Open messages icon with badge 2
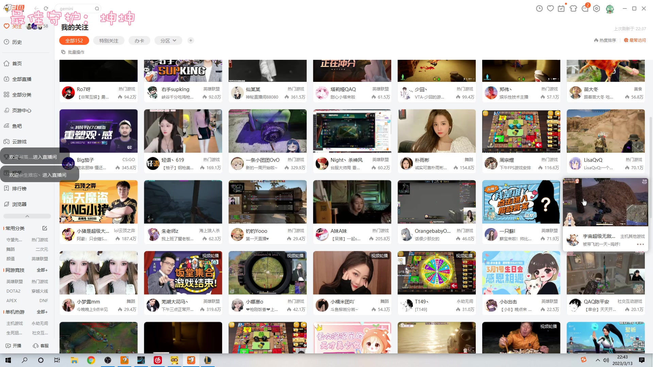Screen dimensions: 653x367 click(585, 8)
